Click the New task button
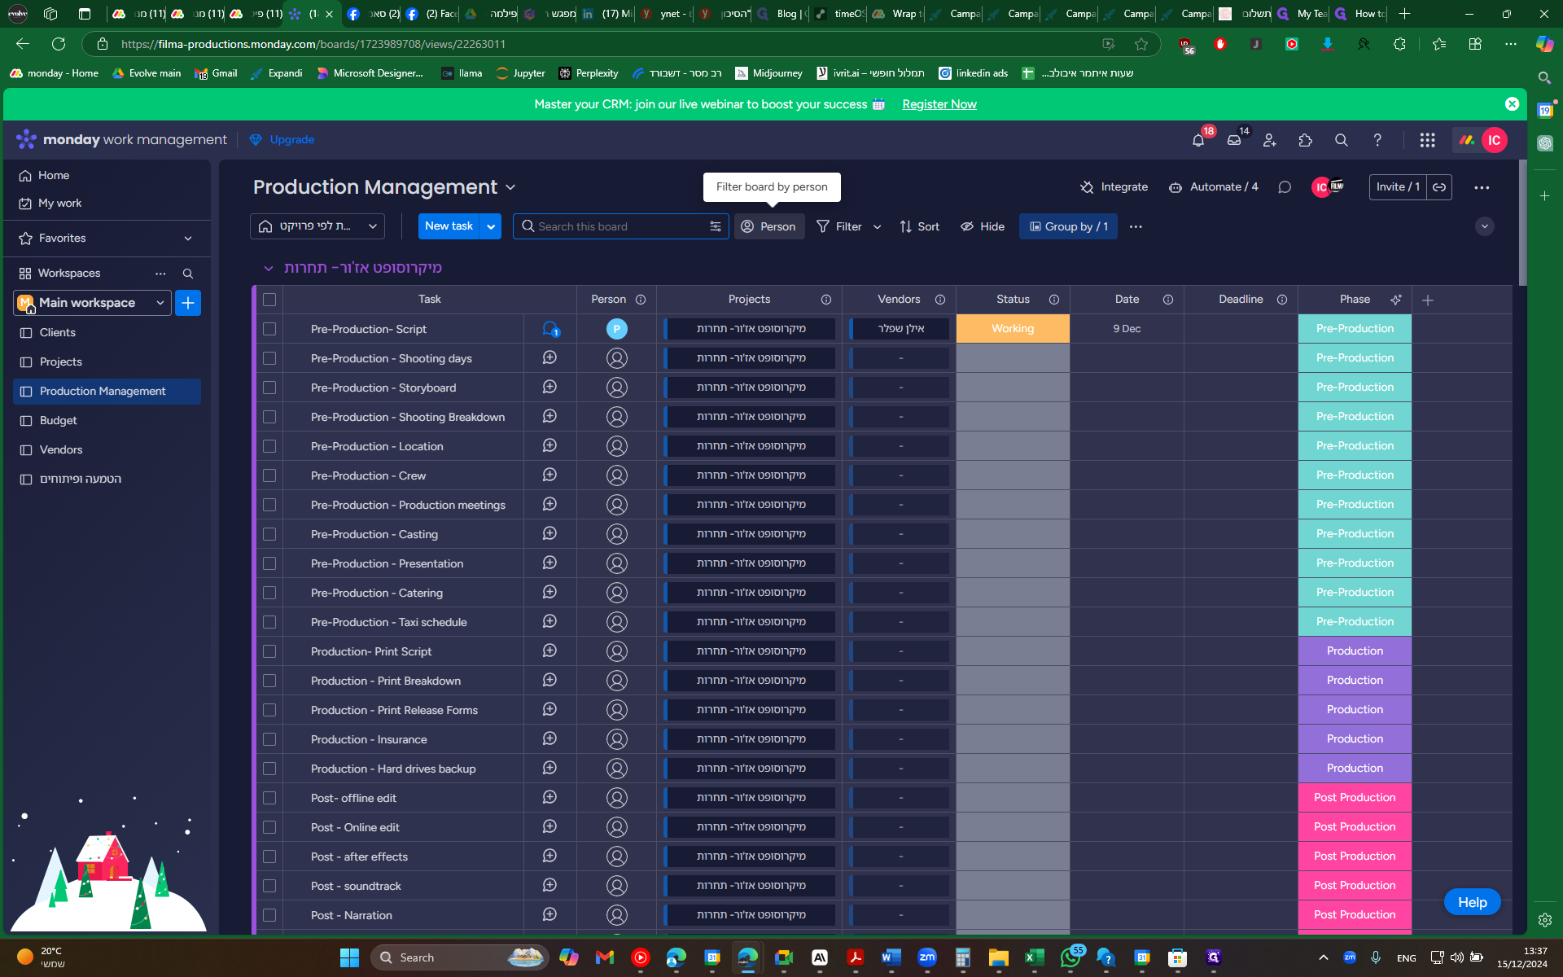Screen dimensions: 1563x977 coord(449,226)
